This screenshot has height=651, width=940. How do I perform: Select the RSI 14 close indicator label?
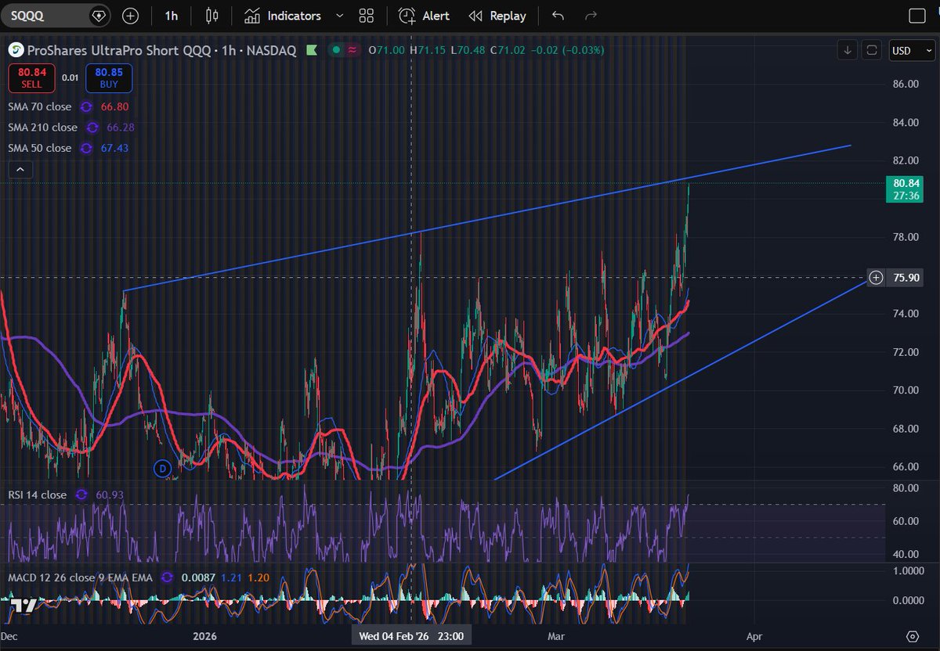click(x=38, y=495)
